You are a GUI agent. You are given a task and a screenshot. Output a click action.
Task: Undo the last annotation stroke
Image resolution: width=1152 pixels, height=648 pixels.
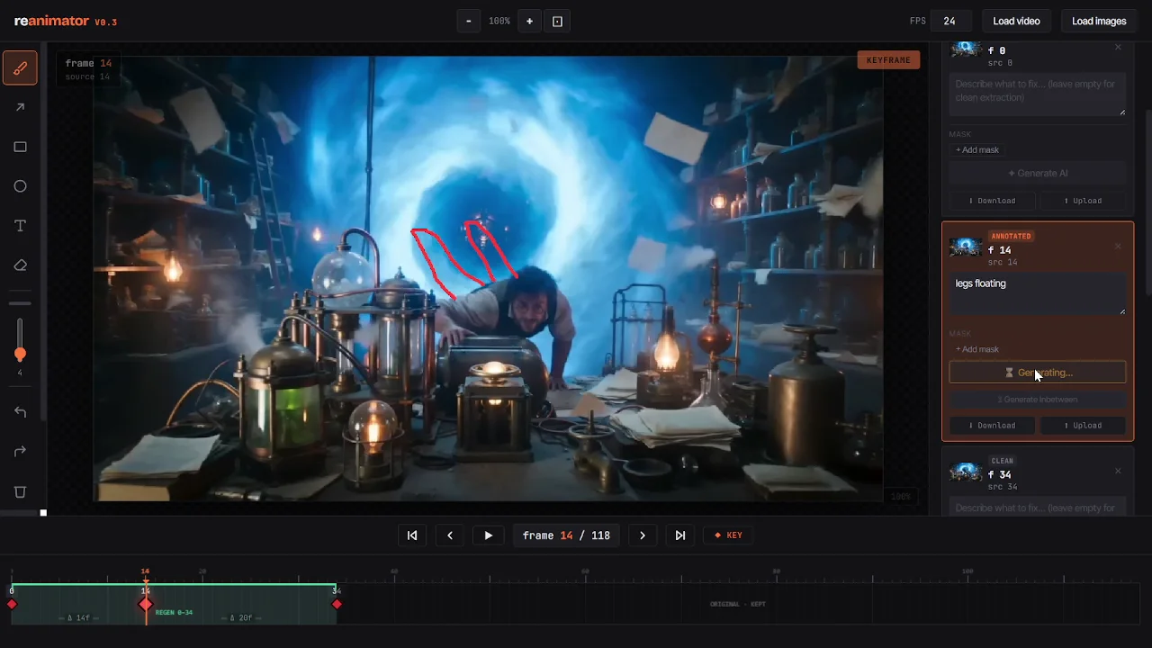pyautogui.click(x=20, y=412)
